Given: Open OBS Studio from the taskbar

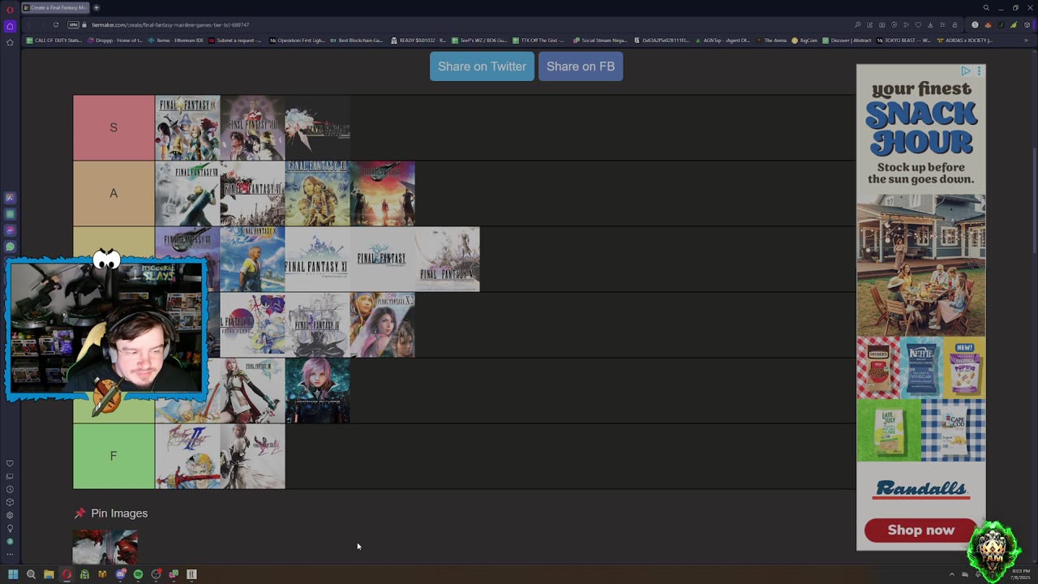Looking at the screenshot, I should tap(156, 574).
